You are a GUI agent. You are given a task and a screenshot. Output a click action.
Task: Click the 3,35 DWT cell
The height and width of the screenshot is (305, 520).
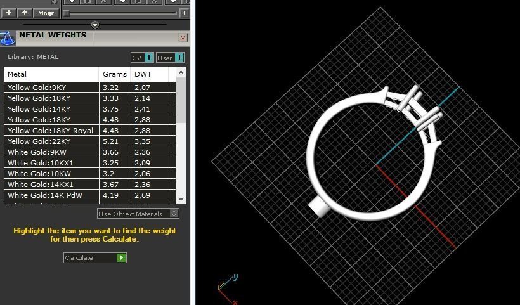pyautogui.click(x=150, y=141)
